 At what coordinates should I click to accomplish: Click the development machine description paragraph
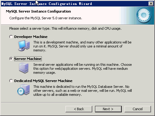point(82,46)
